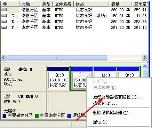Choose 删除逻辑驱动器(D)... menu entry
This screenshot has height=128, width=152.
point(113,113)
